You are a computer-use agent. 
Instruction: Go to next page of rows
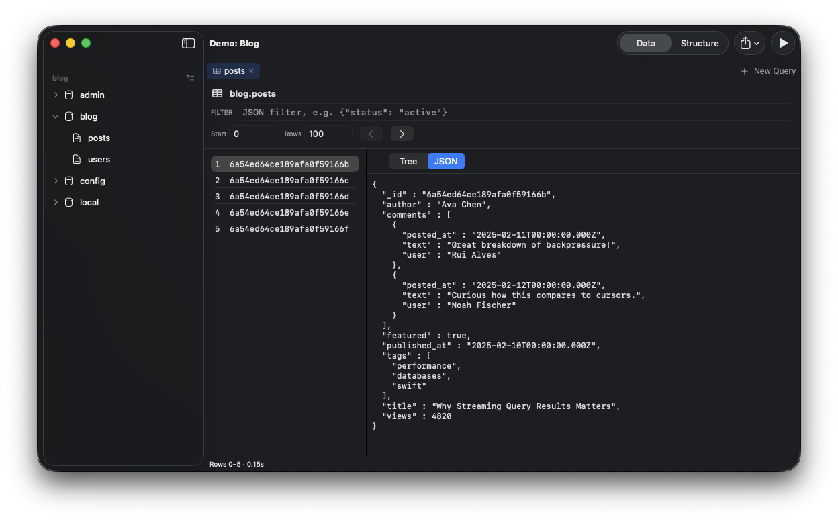pyautogui.click(x=402, y=134)
